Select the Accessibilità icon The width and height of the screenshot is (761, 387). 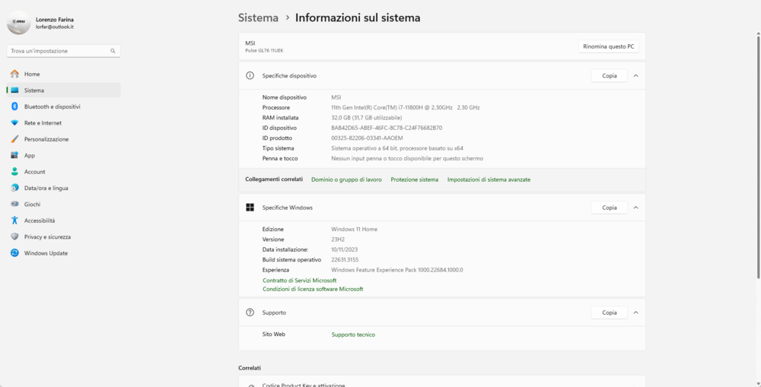pos(14,220)
